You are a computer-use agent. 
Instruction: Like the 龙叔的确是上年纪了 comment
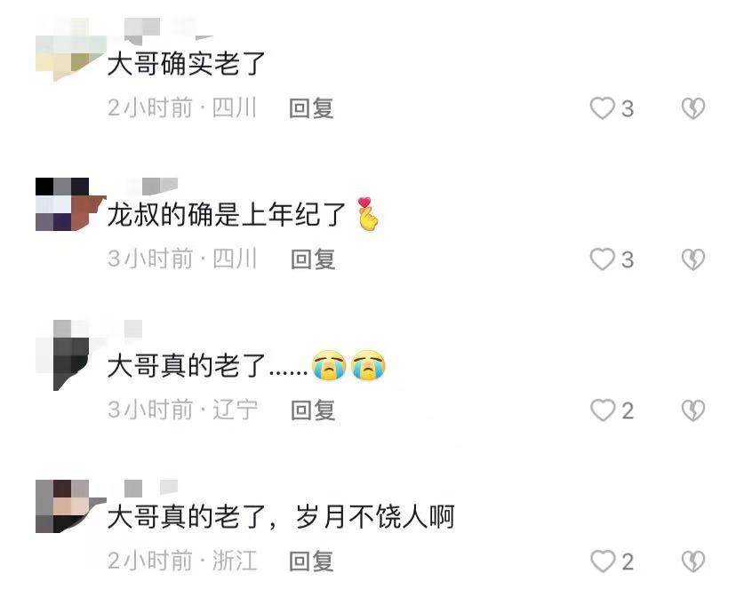tap(603, 259)
